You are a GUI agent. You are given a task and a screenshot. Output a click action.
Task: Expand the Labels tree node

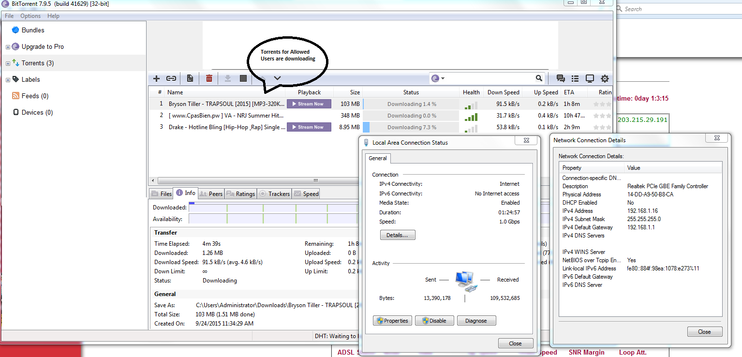[8, 80]
